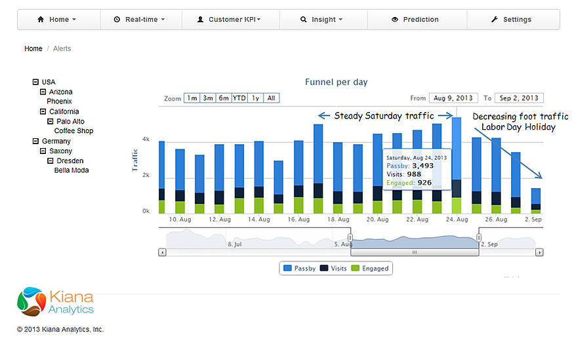Viewport: 572px width, 361px height.
Task: Collapse the USA tree node
Action: tap(35, 82)
